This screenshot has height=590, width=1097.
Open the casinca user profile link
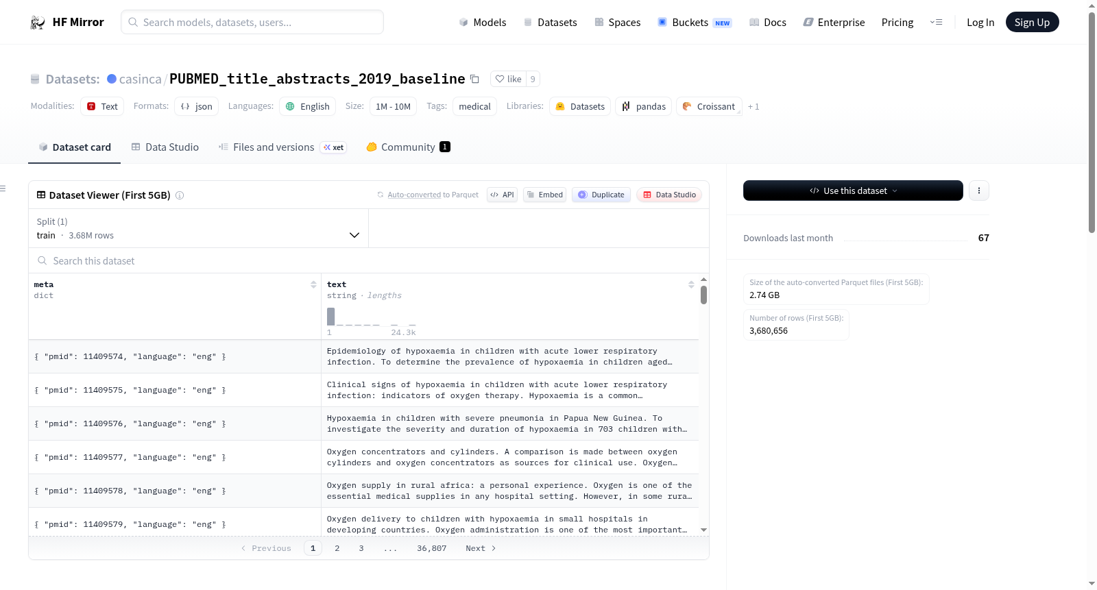coord(140,79)
